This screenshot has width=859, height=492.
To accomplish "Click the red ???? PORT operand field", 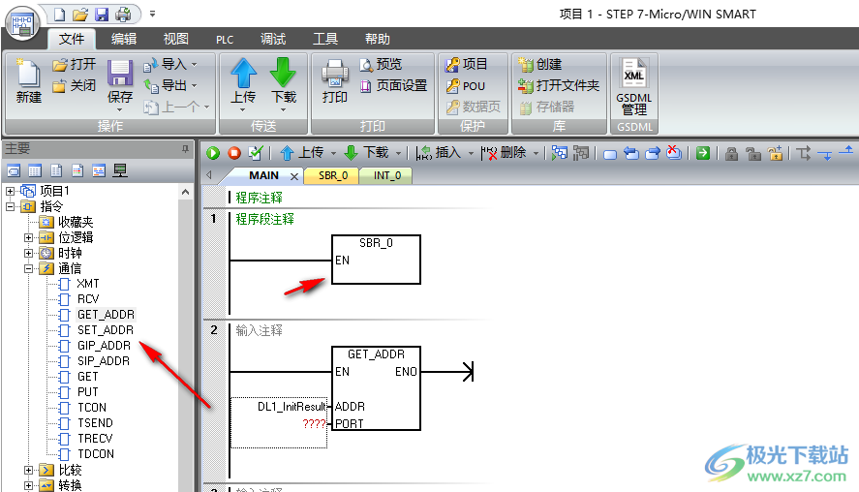I will (x=314, y=423).
